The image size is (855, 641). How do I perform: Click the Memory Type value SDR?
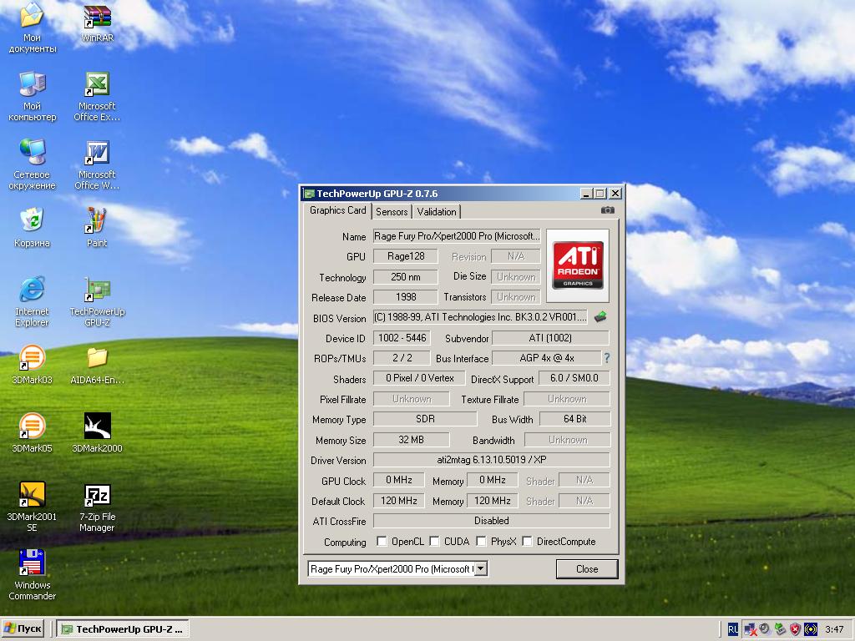pos(425,419)
